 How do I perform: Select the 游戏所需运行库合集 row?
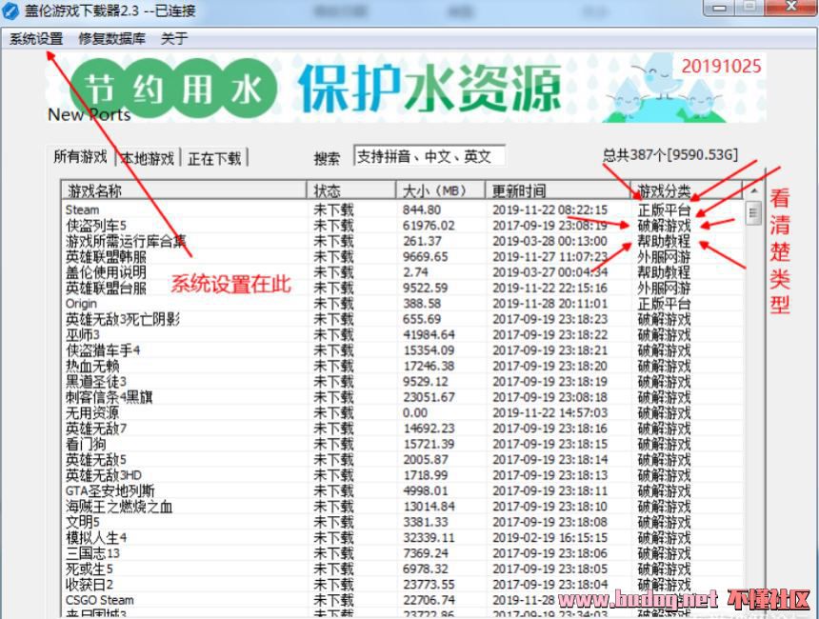[x=402, y=241]
